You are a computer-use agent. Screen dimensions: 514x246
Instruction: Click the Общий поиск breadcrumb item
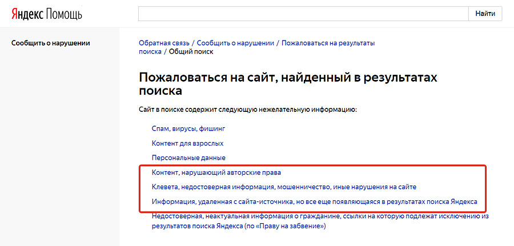(191, 51)
